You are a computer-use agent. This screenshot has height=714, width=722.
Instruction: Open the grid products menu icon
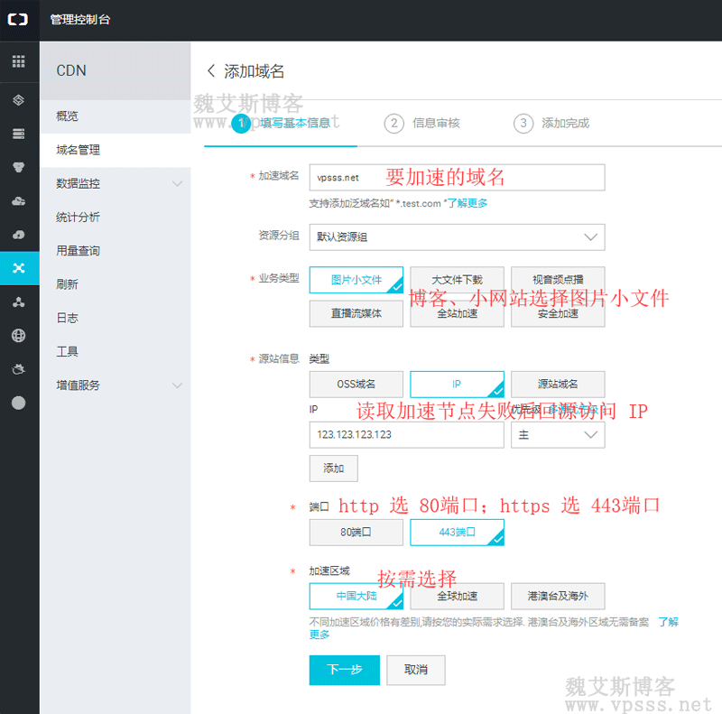pos(19,62)
